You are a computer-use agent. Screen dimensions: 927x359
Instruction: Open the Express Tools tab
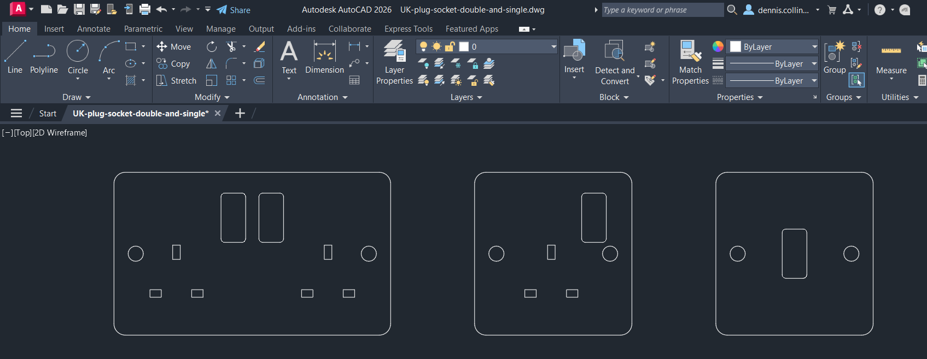[x=409, y=29]
